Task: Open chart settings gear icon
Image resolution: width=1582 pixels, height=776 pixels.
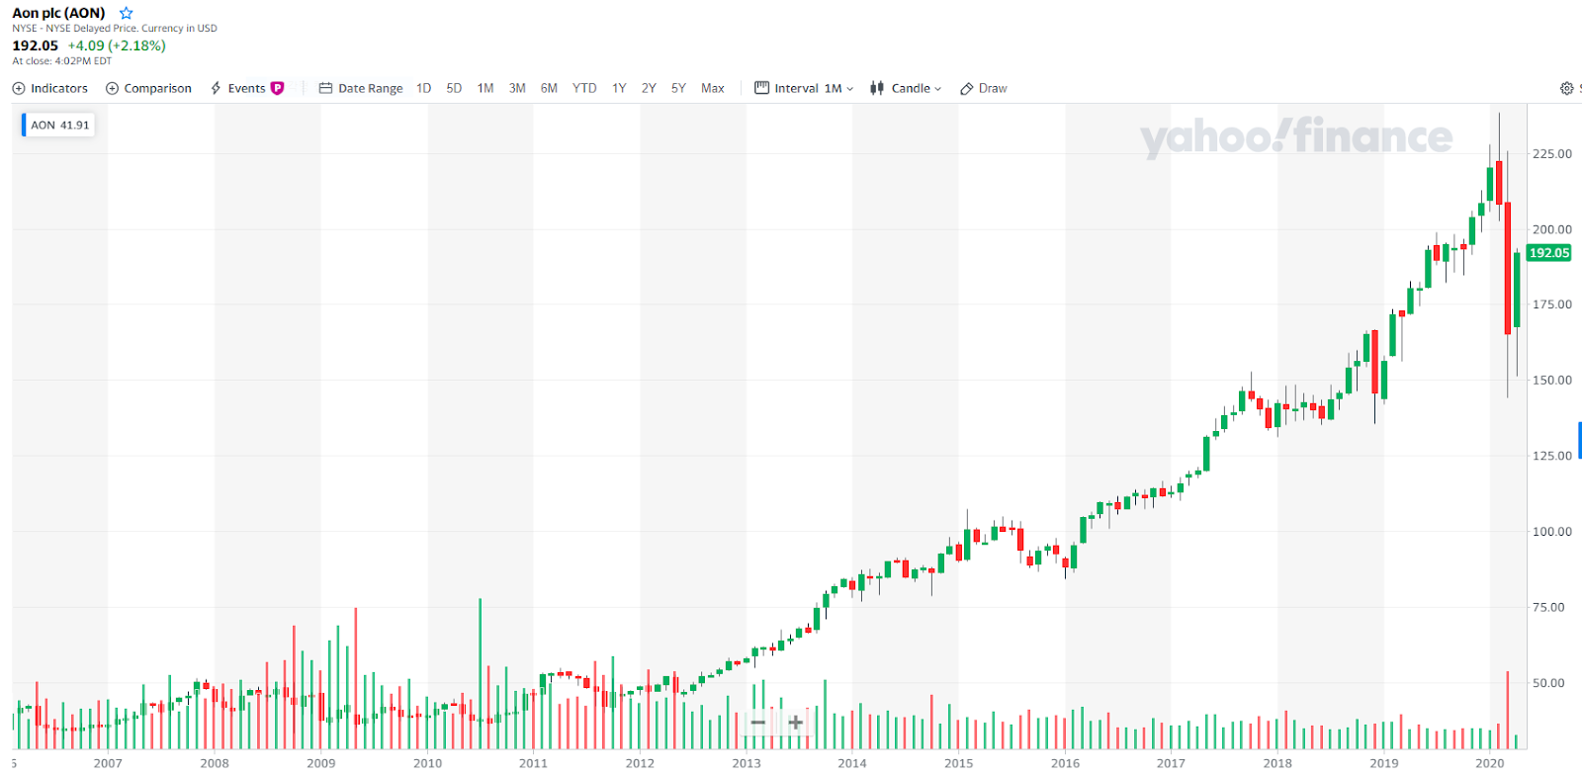Action: 1566,88
